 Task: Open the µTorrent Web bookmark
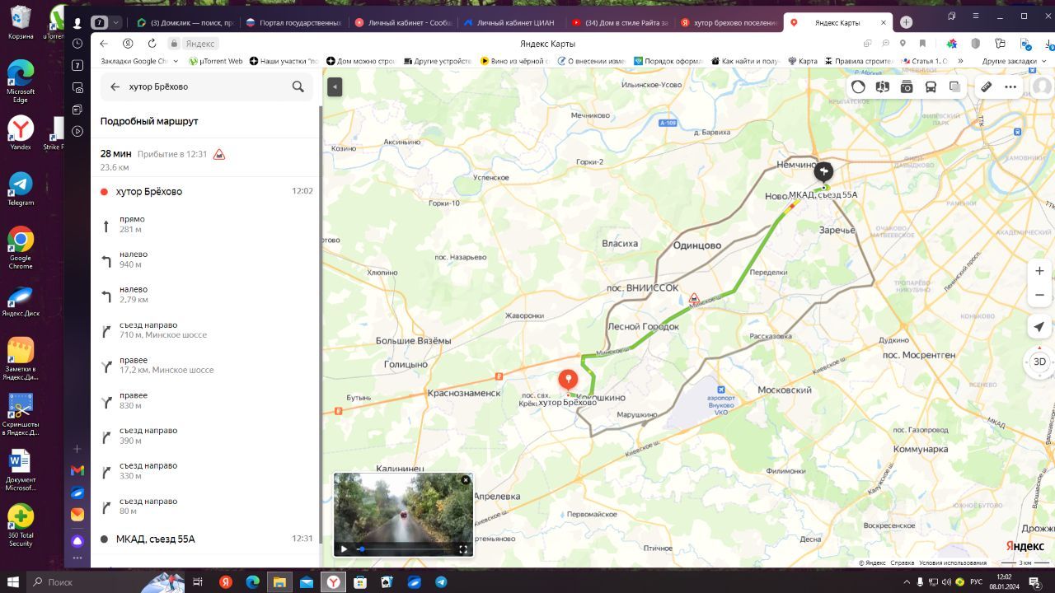216,61
